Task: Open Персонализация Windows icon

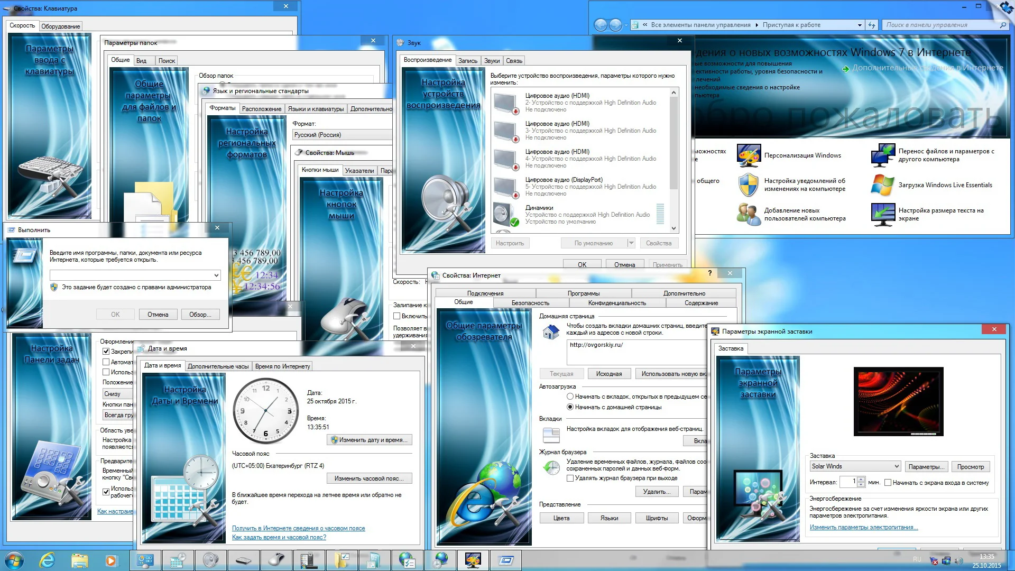Action: pyautogui.click(x=749, y=155)
